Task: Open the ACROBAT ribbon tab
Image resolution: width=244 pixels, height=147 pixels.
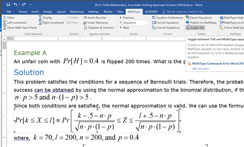Action: coord(151,12)
